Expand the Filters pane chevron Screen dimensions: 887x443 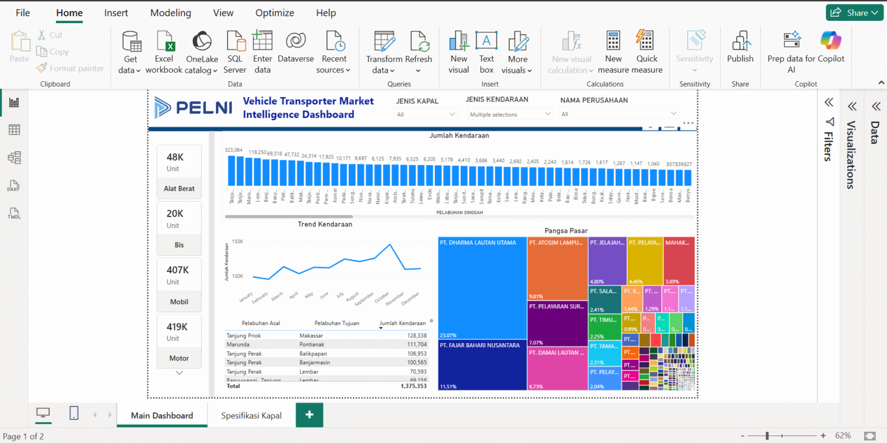click(x=829, y=102)
